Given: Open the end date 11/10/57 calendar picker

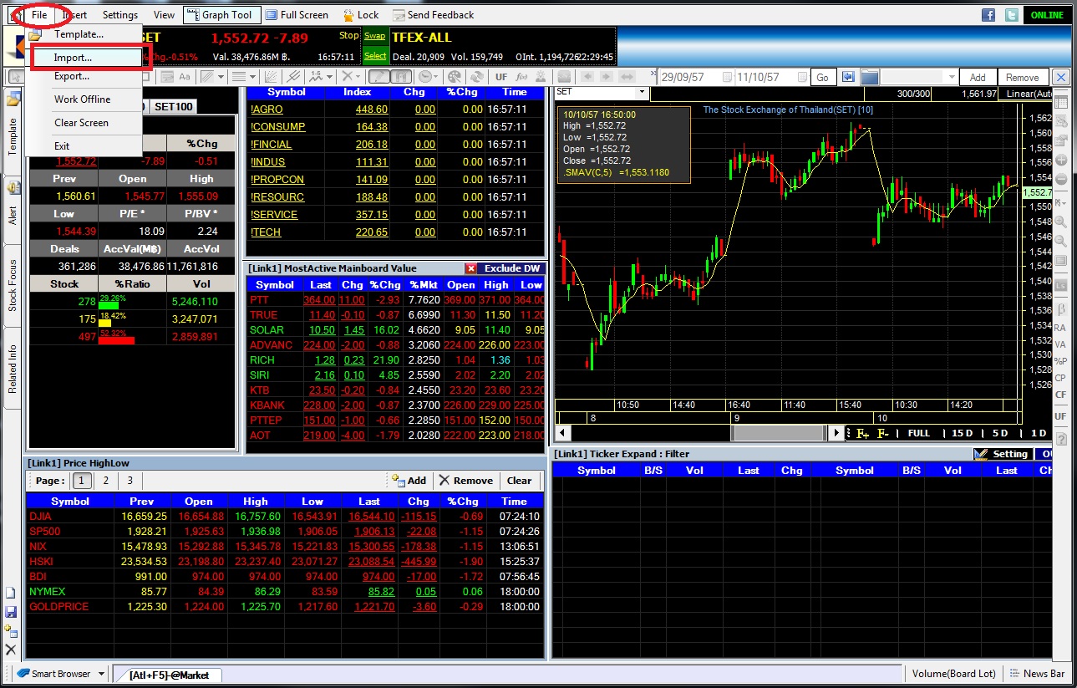Looking at the screenshot, I should (802, 77).
